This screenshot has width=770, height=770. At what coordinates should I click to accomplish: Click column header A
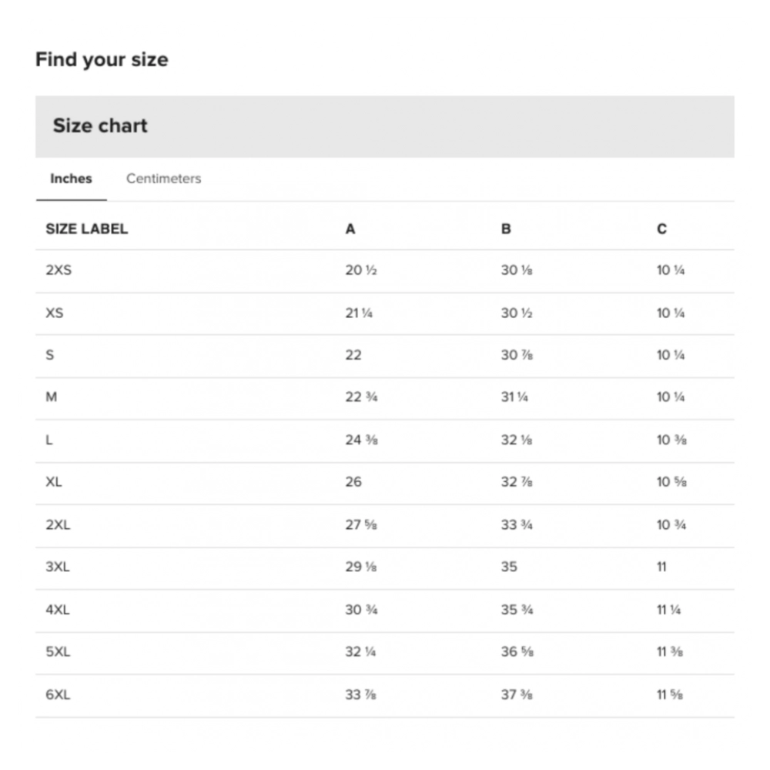click(x=350, y=229)
